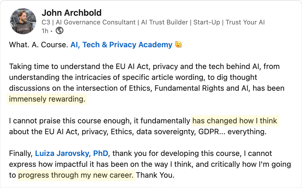Click the name John Archbold

71,12
